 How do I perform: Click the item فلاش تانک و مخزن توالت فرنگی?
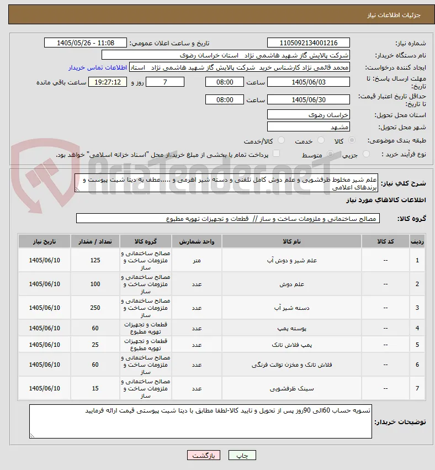pos(291,365)
